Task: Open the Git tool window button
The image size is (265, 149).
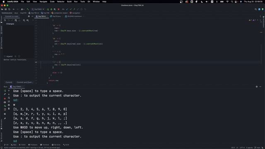Action: click(x=6, y=145)
